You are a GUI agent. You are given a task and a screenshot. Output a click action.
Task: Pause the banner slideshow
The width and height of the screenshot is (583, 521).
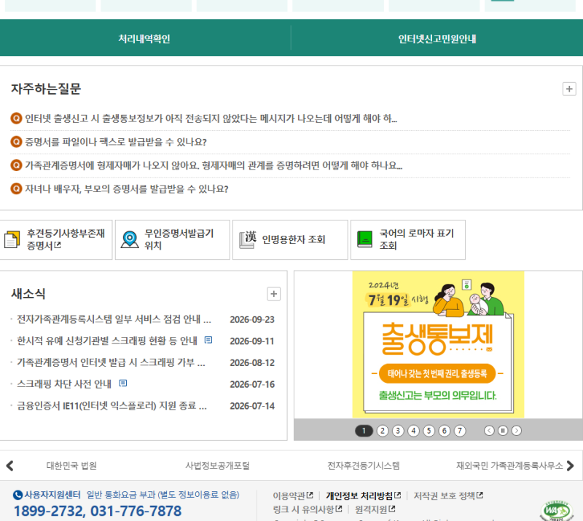503,430
